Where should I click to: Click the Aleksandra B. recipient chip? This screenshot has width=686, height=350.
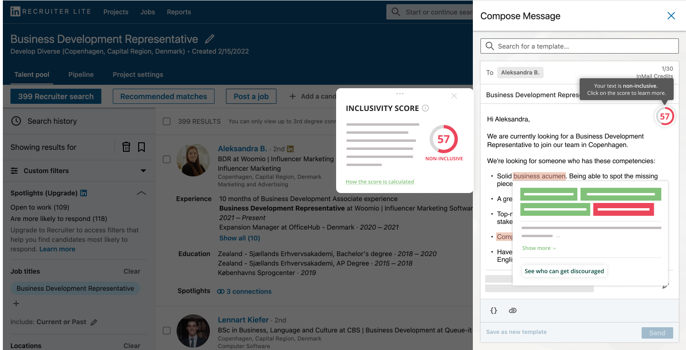(520, 73)
